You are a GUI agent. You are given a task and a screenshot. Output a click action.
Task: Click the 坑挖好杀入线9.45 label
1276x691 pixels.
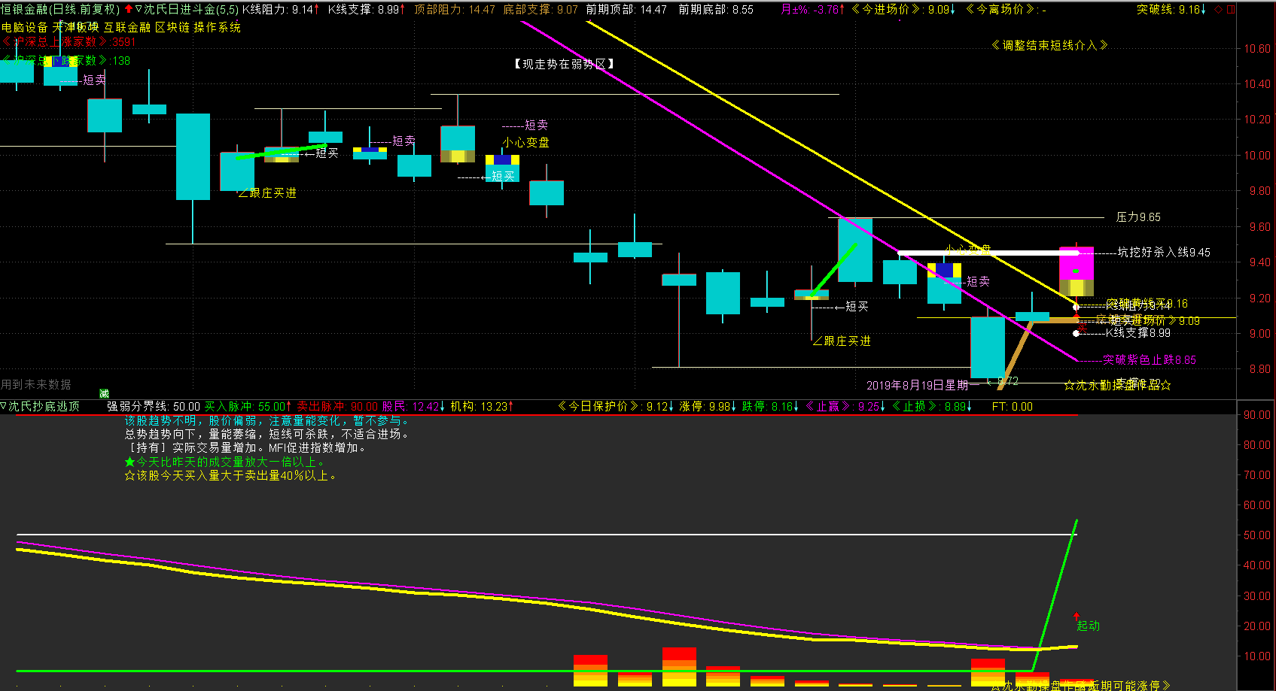[1164, 253]
